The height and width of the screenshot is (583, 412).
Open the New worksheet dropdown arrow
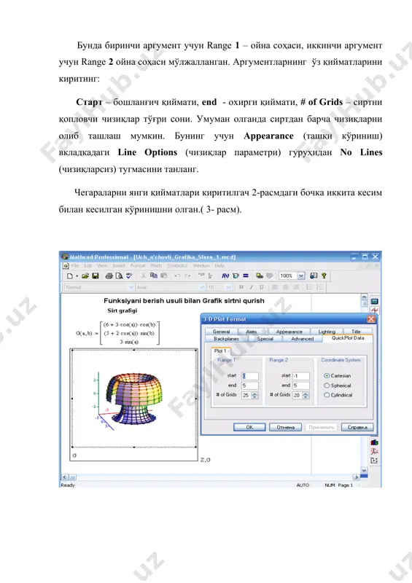coord(77,276)
